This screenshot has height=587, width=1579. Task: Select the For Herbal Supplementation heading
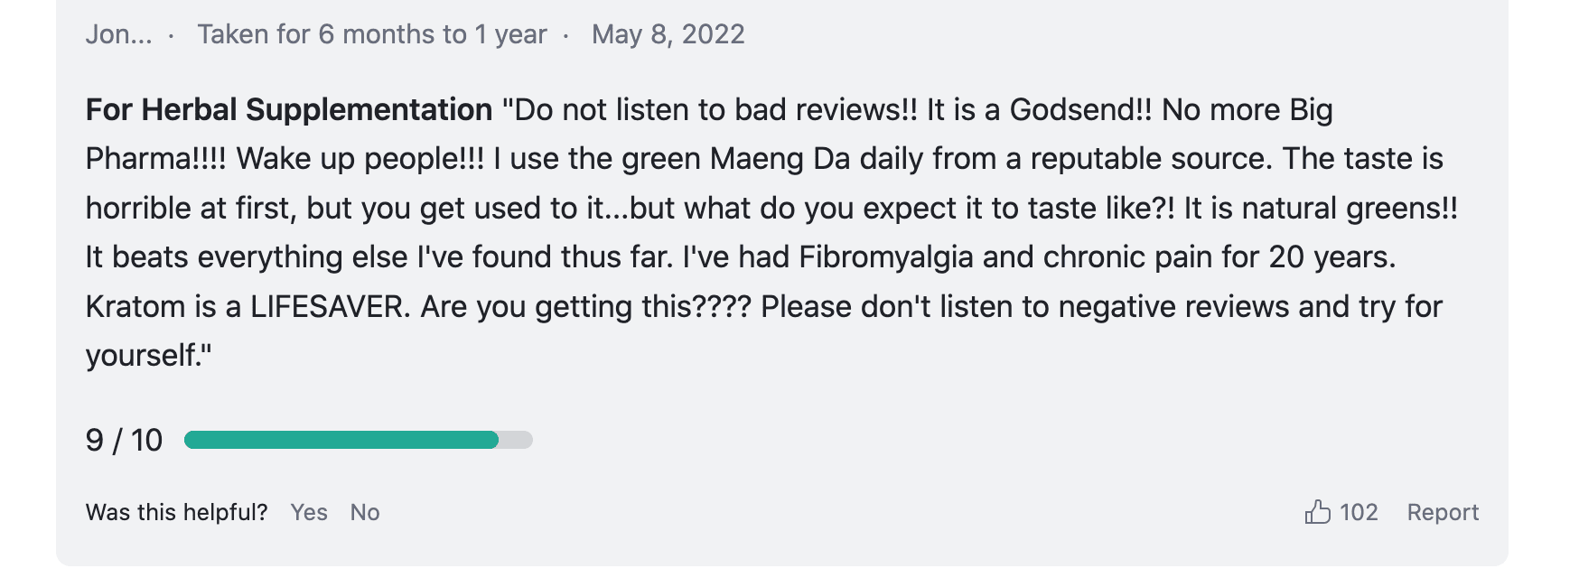[289, 109]
